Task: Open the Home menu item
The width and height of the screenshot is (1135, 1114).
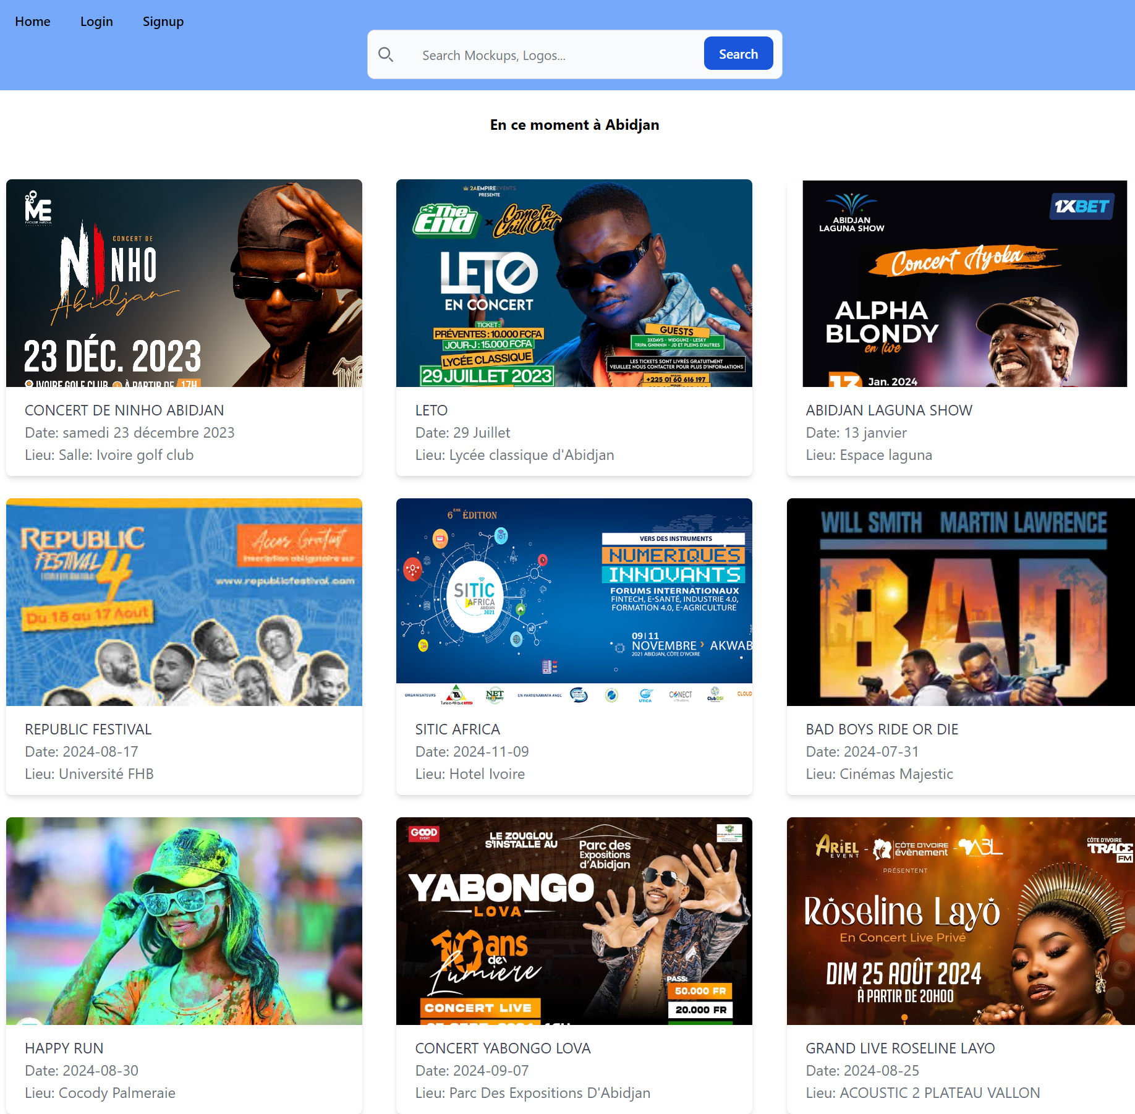Action: pos(33,22)
